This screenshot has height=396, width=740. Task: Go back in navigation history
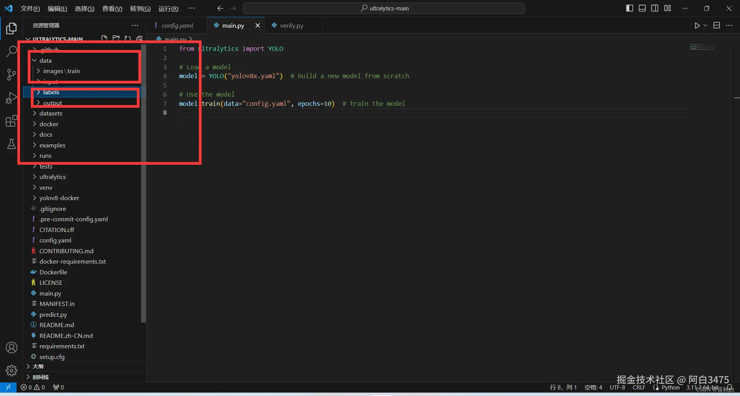(x=220, y=8)
